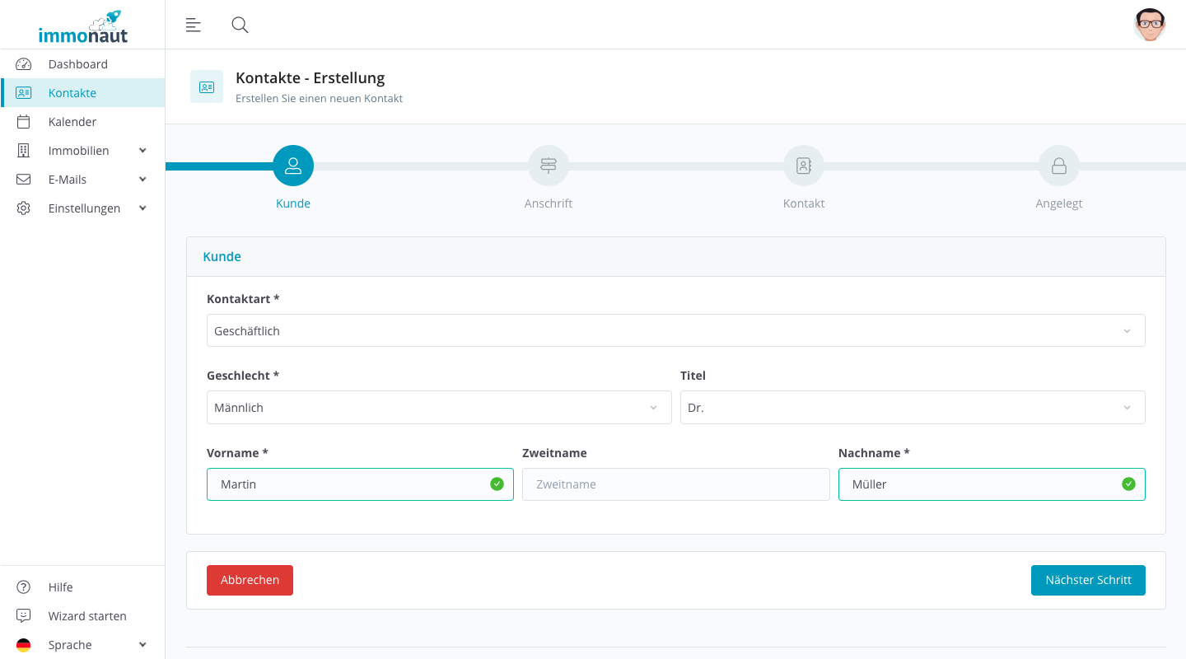Click into the Zweitname input field

pos(675,484)
